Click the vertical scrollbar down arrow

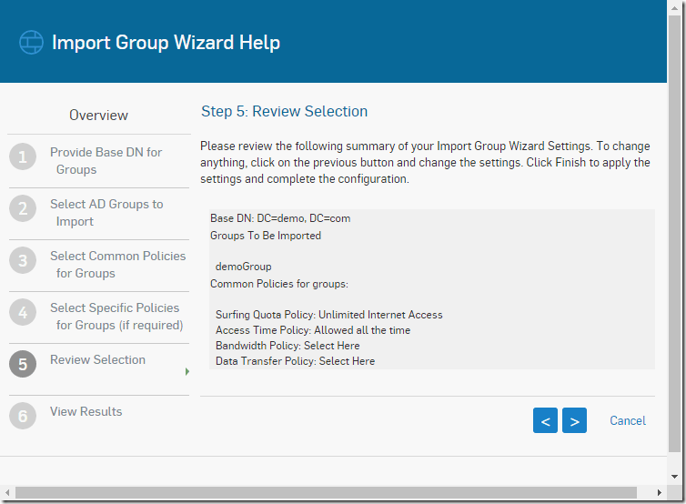click(x=674, y=477)
